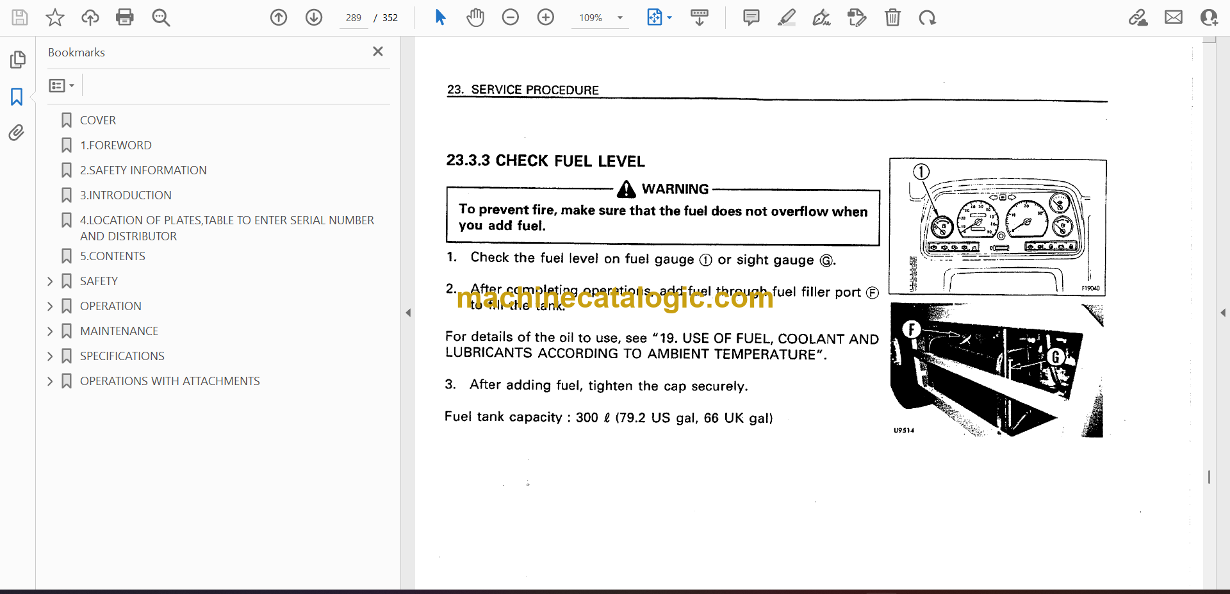Viewport: 1230px width, 594px height.
Task: Jump to the 1.FOREWORD bookmark
Action: pos(116,145)
